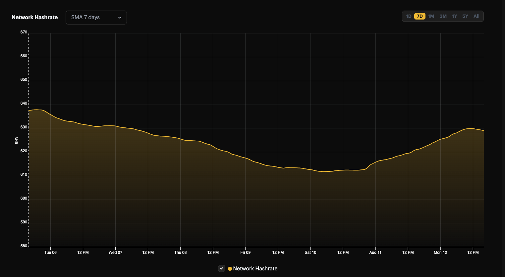Image resolution: width=505 pixels, height=277 pixels.
Task: Select the 7D time range
Action: [x=419, y=16]
